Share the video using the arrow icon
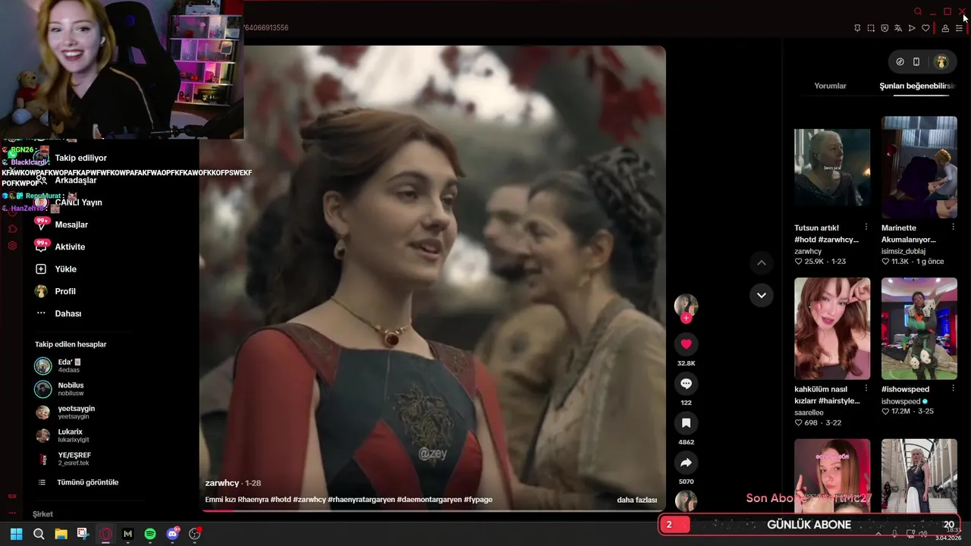The width and height of the screenshot is (971, 546). pyautogui.click(x=686, y=463)
